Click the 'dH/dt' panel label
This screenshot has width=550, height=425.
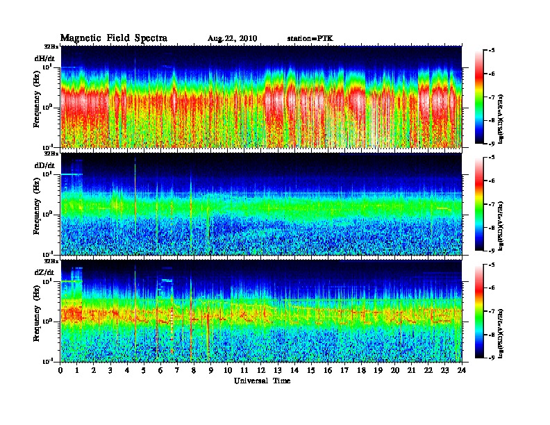44,58
